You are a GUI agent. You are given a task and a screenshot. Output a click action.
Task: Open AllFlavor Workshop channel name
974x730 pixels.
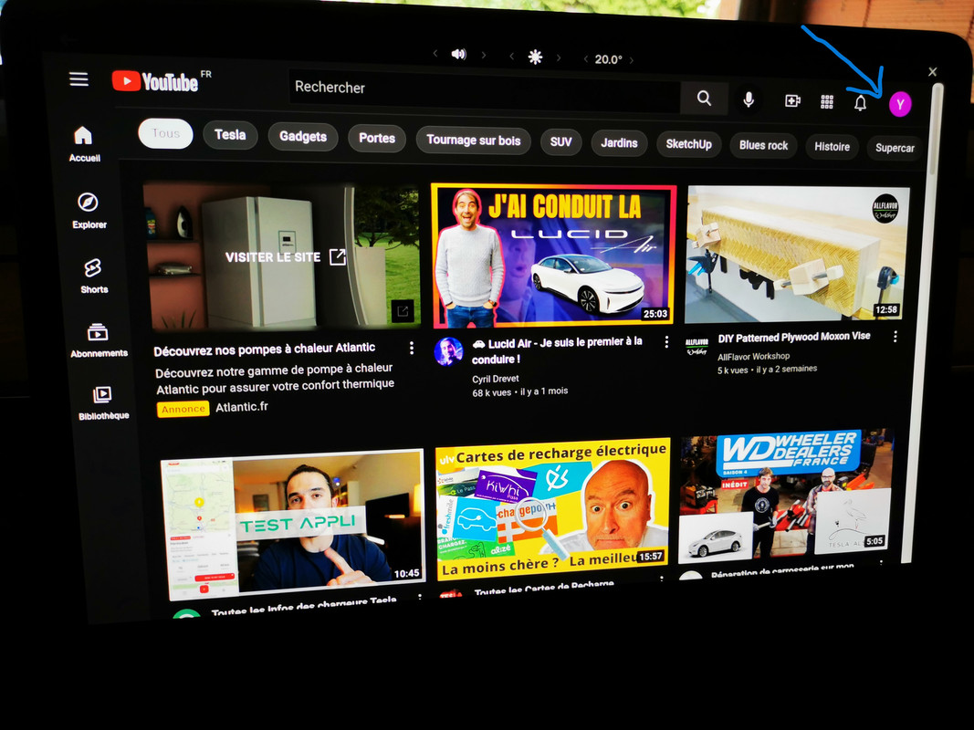point(753,356)
